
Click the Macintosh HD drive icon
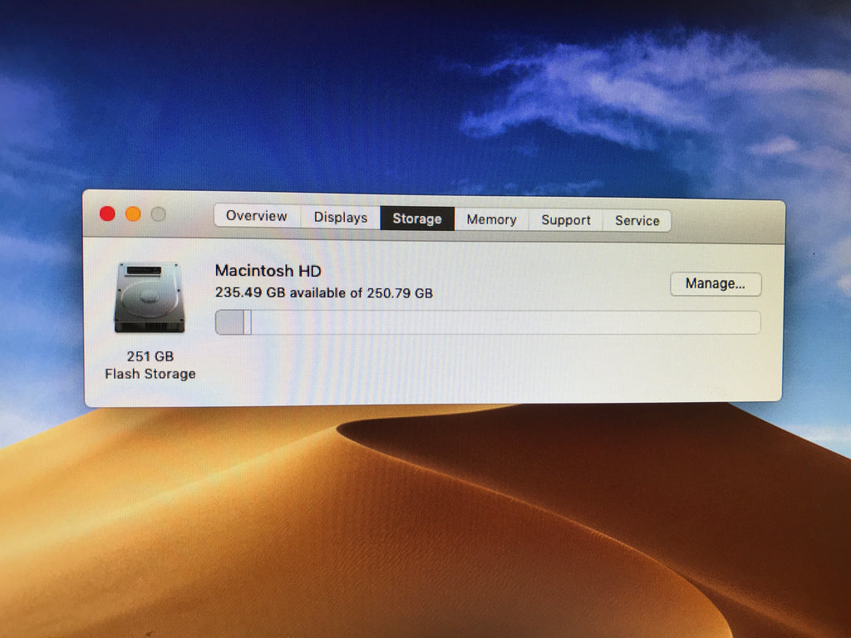[x=150, y=298]
